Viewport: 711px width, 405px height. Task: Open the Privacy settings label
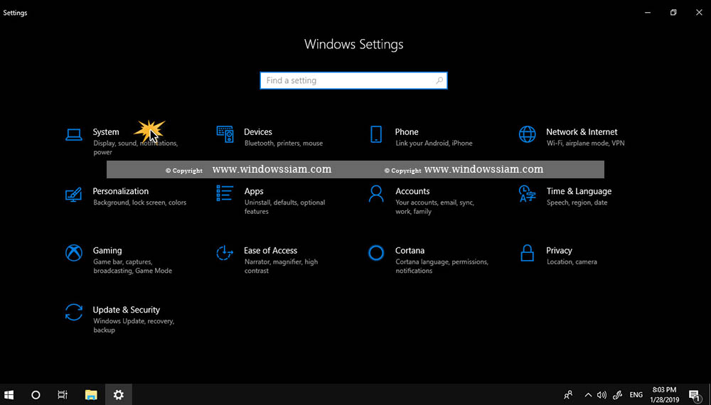[559, 251]
